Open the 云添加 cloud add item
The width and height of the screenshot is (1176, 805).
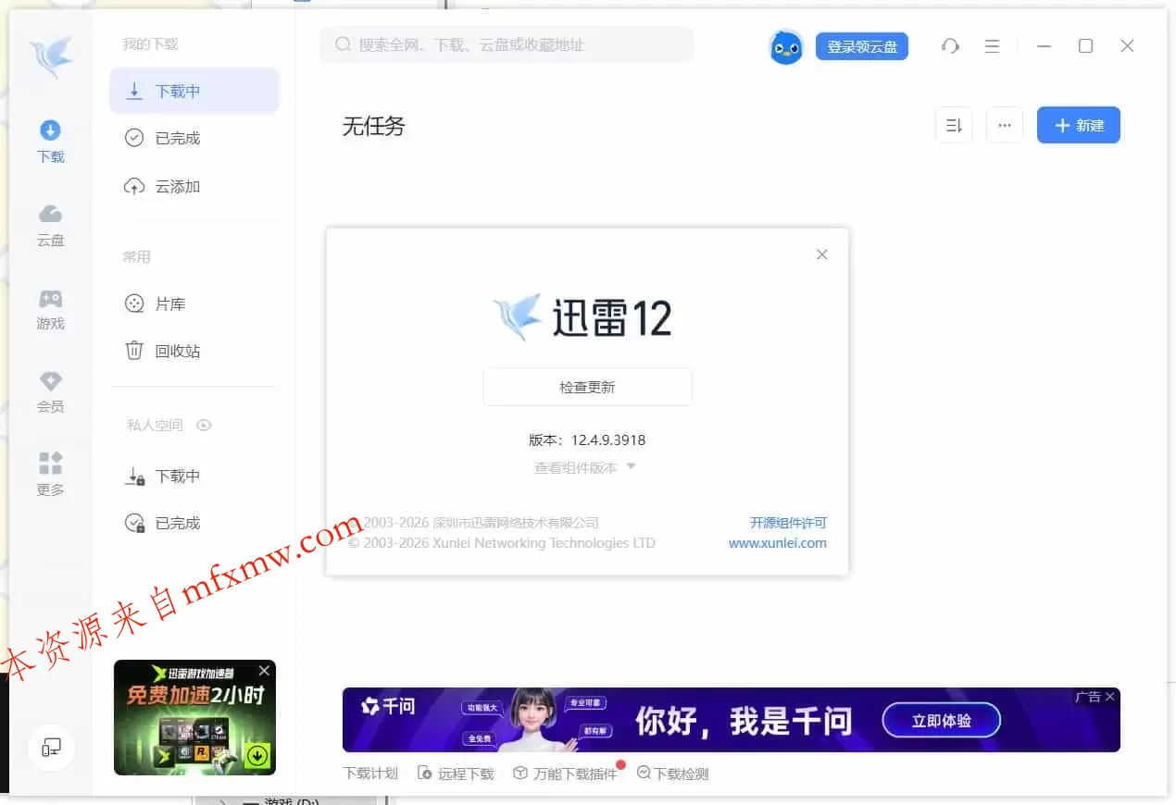point(194,186)
